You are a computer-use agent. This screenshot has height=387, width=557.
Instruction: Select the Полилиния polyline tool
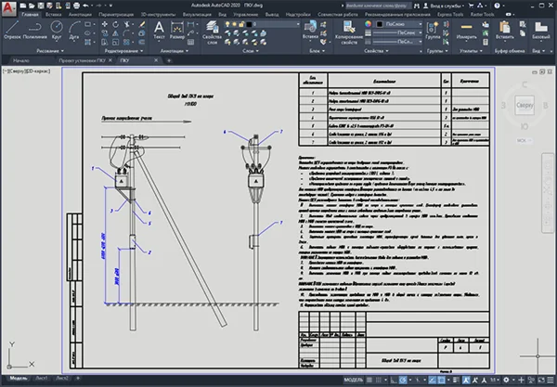pyautogui.click(x=35, y=30)
